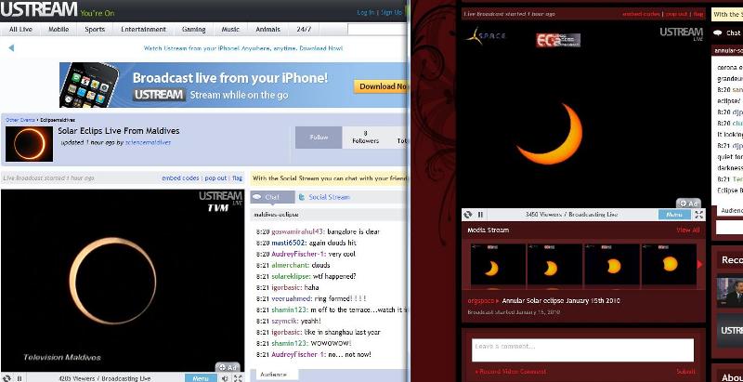Click username veeruahmed in chat

(292, 298)
